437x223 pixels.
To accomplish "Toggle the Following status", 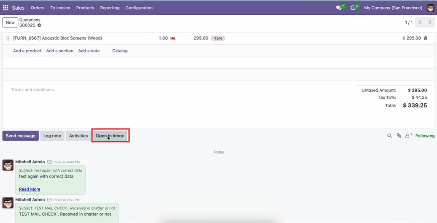I will coord(425,136).
